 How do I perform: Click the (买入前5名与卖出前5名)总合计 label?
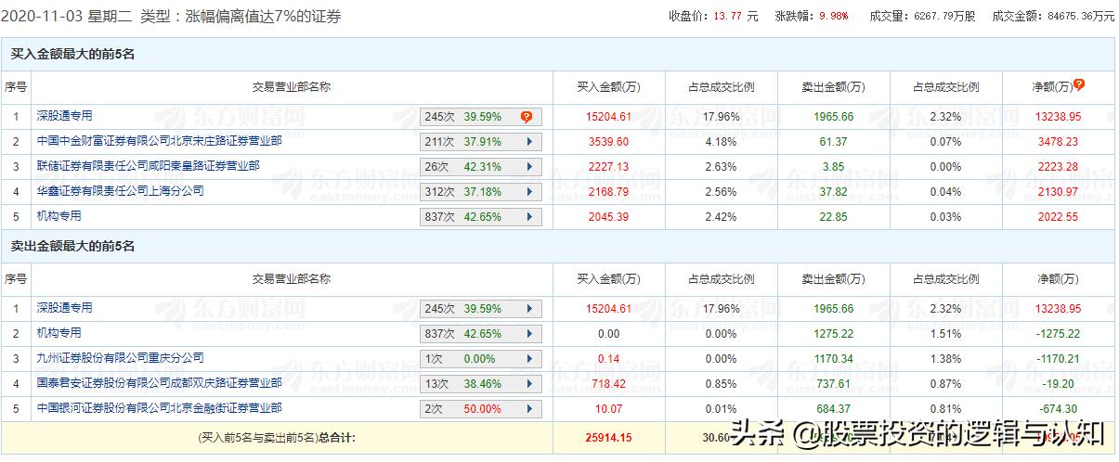tap(277, 436)
